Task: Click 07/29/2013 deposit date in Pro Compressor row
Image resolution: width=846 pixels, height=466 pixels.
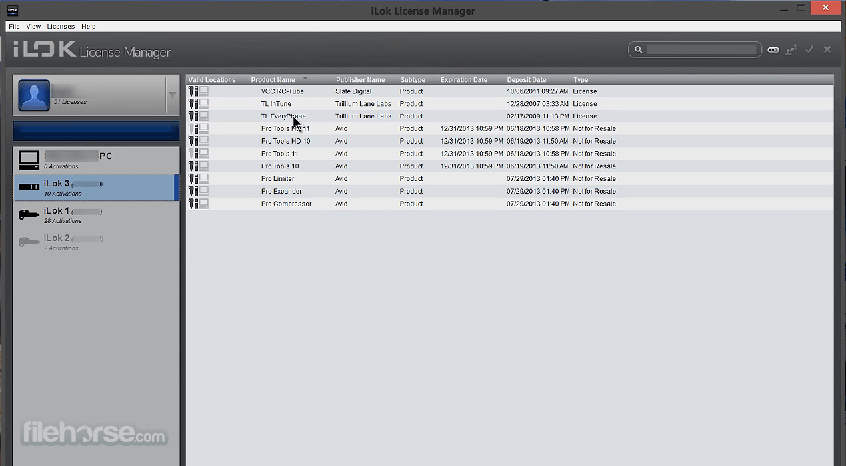Action: [537, 204]
